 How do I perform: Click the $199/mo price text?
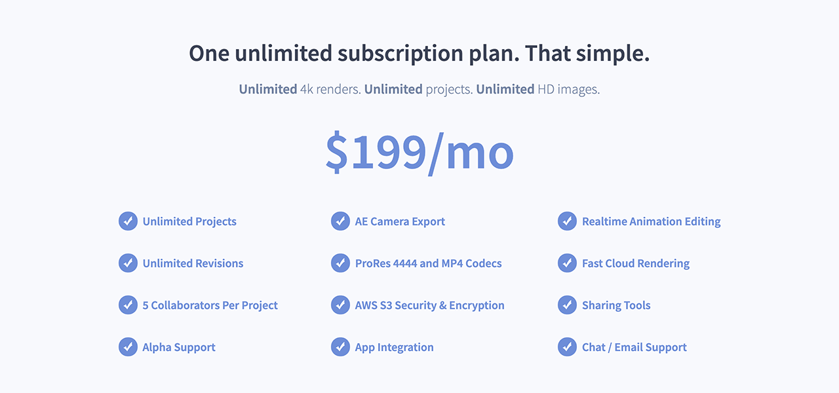pyautogui.click(x=419, y=152)
